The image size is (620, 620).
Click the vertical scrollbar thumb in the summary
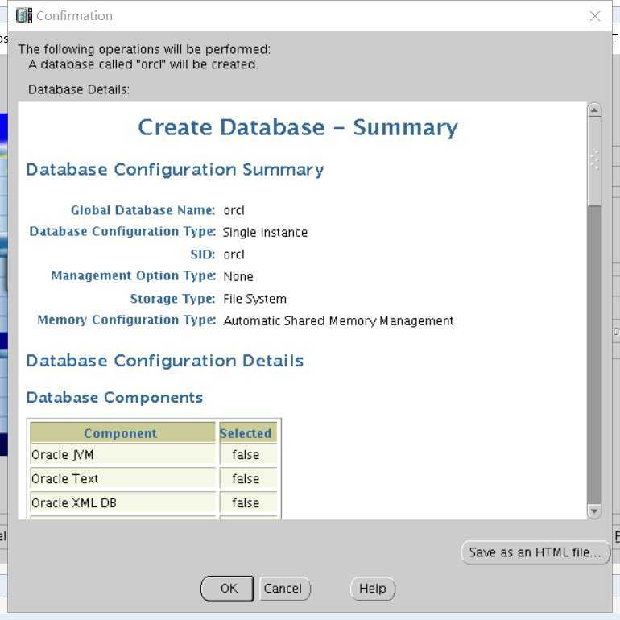pos(594,161)
